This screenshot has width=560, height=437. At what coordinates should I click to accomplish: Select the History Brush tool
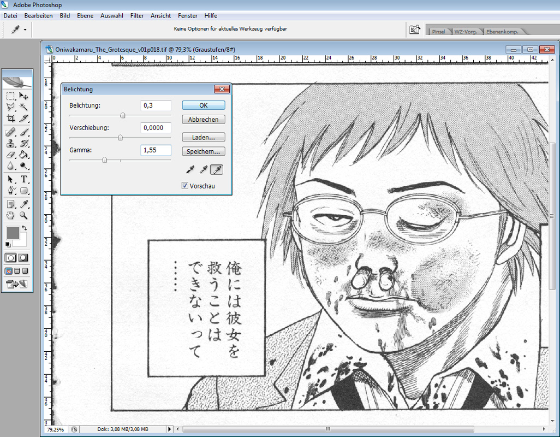pyautogui.click(x=23, y=144)
